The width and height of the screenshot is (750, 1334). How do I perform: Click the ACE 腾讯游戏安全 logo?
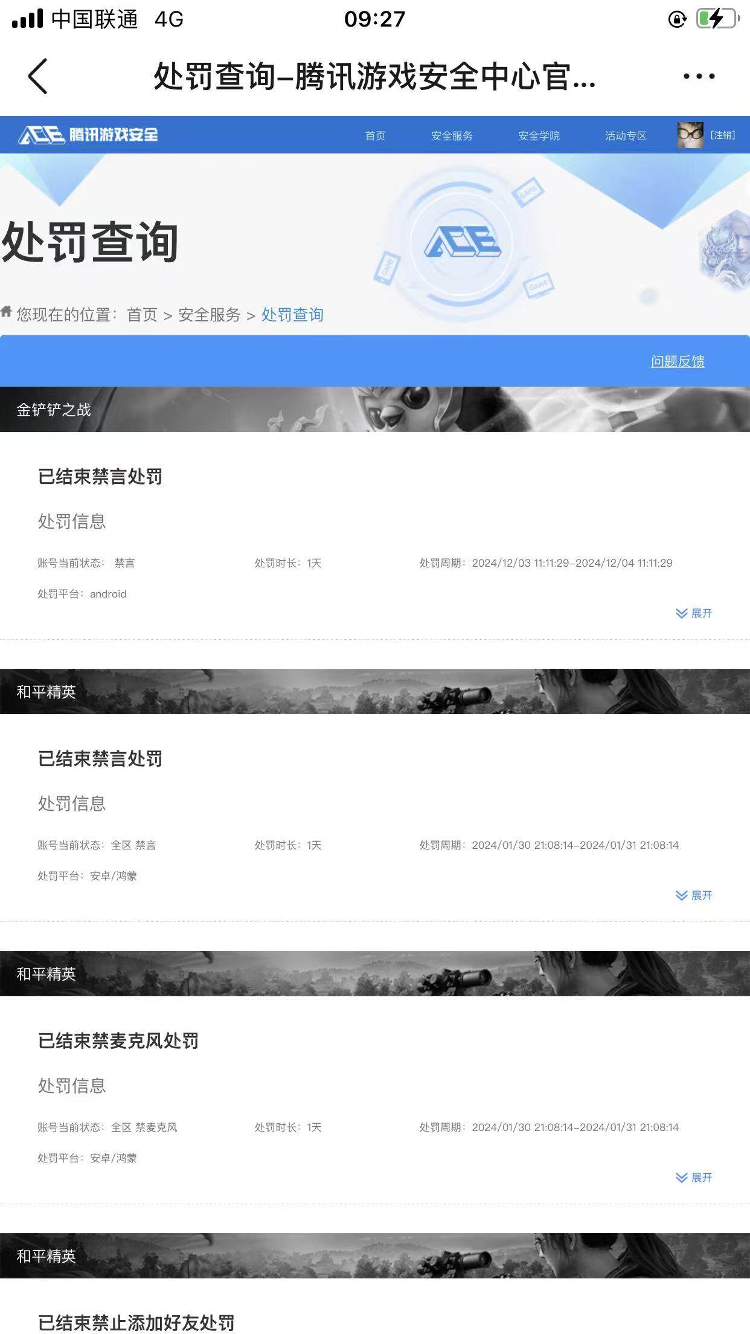(x=88, y=135)
